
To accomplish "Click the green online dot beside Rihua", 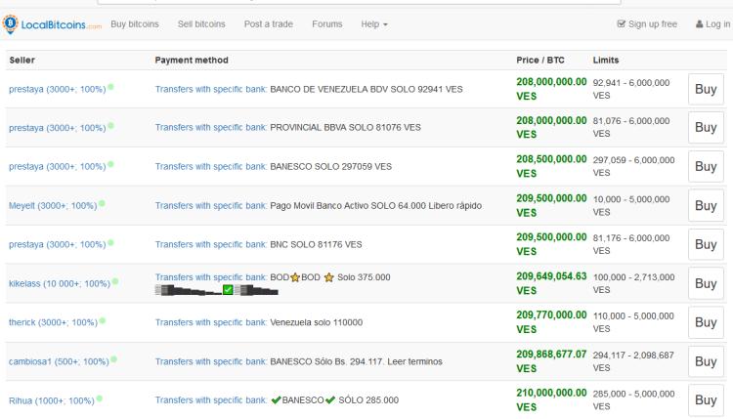I will (99, 398).
